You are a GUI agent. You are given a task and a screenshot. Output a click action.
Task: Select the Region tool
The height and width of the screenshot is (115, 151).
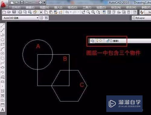[3, 100]
